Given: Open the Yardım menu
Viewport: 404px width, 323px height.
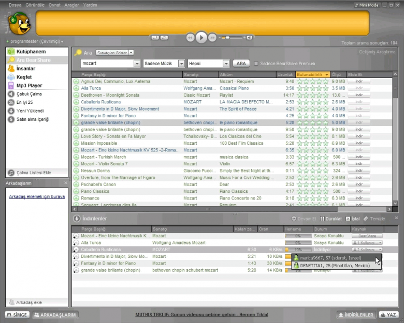Looking at the screenshot, I should [90, 5].
